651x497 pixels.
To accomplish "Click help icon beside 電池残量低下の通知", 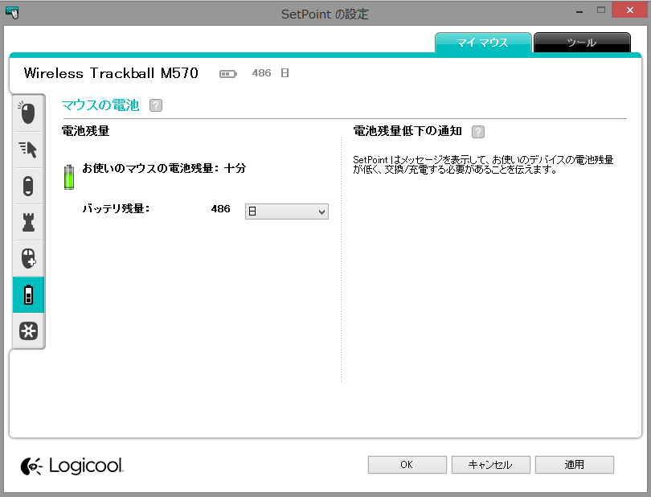I will click(478, 132).
